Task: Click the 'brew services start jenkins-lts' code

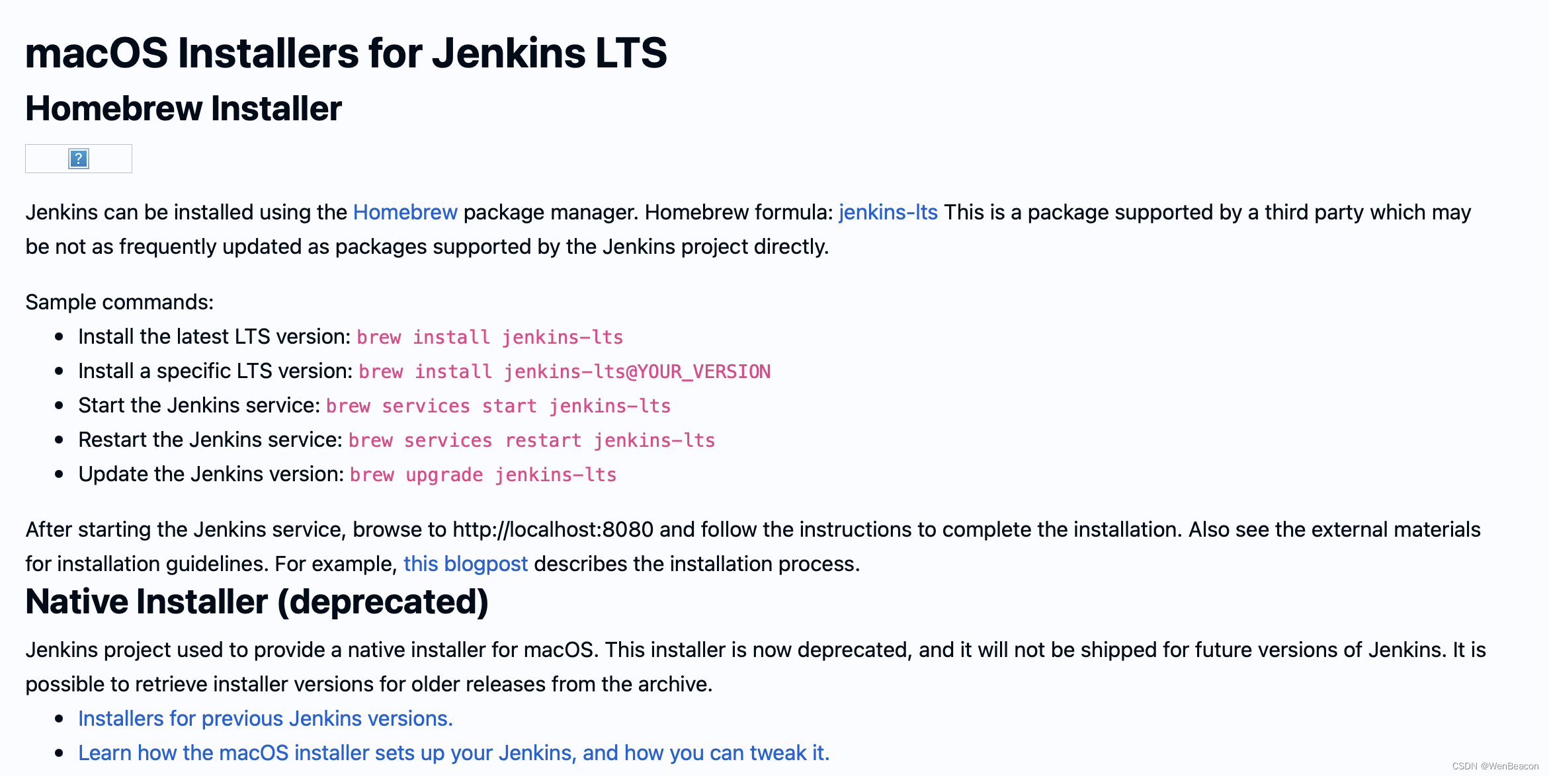Action: point(499,406)
